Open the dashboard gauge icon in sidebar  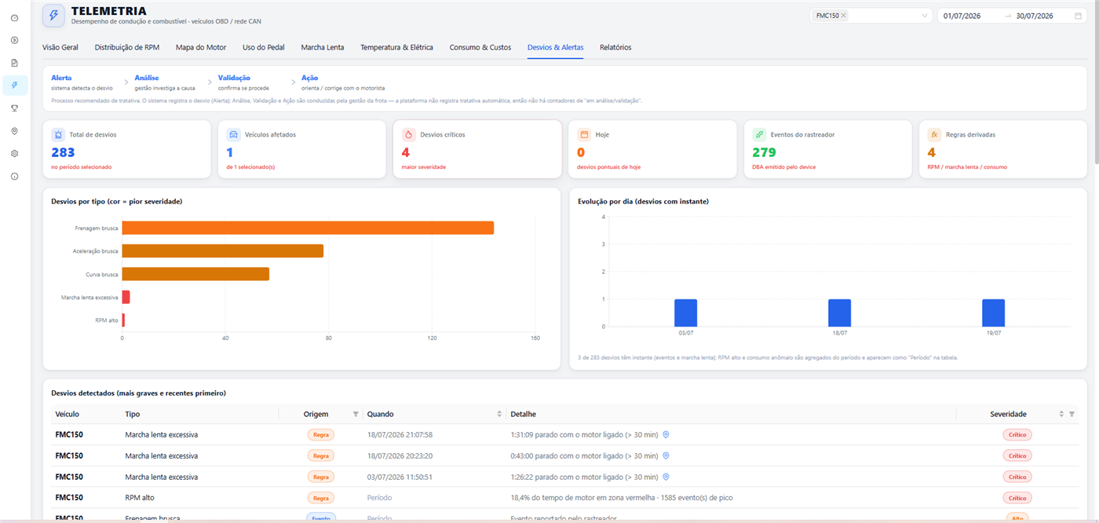pos(14,17)
